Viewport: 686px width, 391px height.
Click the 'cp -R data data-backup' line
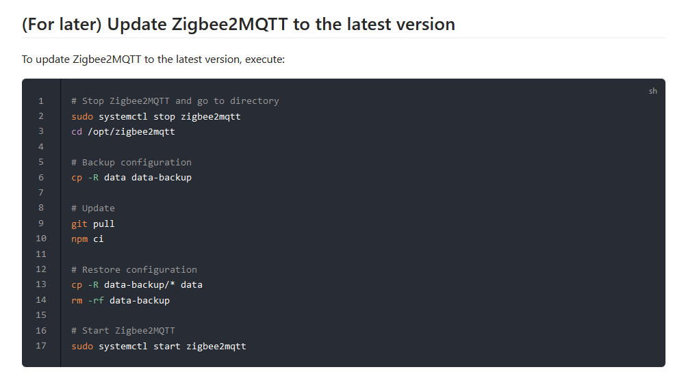(131, 177)
